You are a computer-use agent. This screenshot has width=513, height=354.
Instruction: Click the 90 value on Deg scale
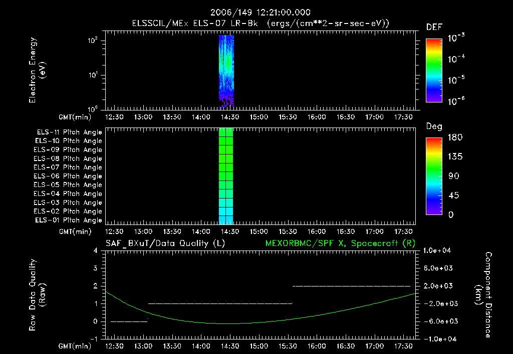pyautogui.click(x=454, y=176)
